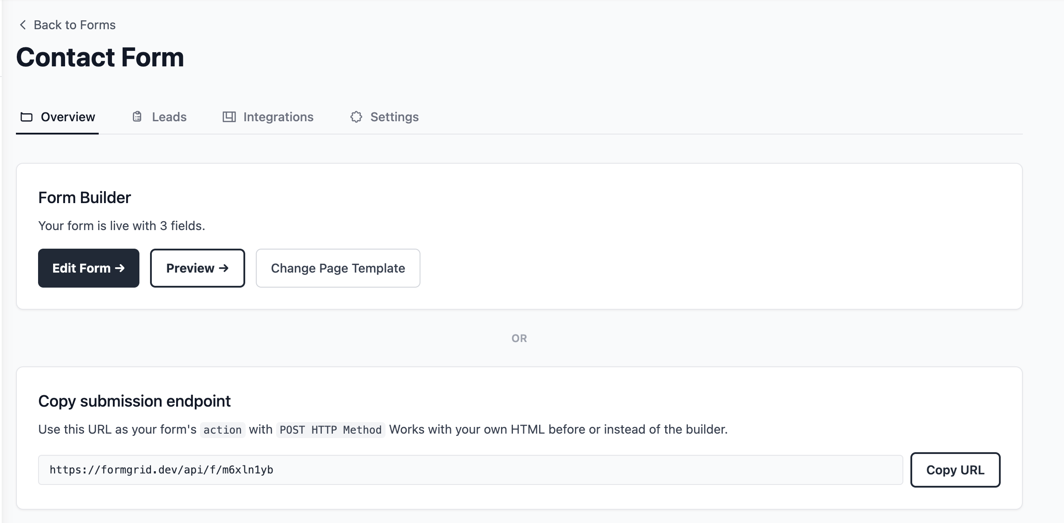Click the Contact Form heading
The image size is (1064, 523).
(x=100, y=57)
